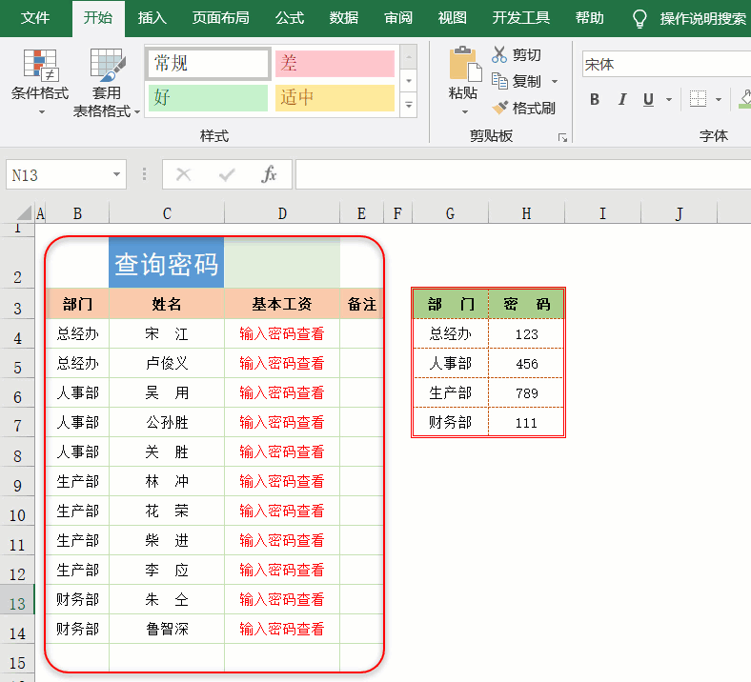Open the 文件 tab
The height and width of the screenshot is (682, 751).
click(x=35, y=18)
